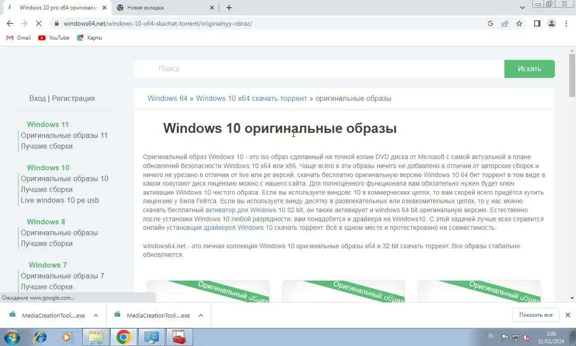Close the Новая вкладка tab
576x346 pixels.
212,8
